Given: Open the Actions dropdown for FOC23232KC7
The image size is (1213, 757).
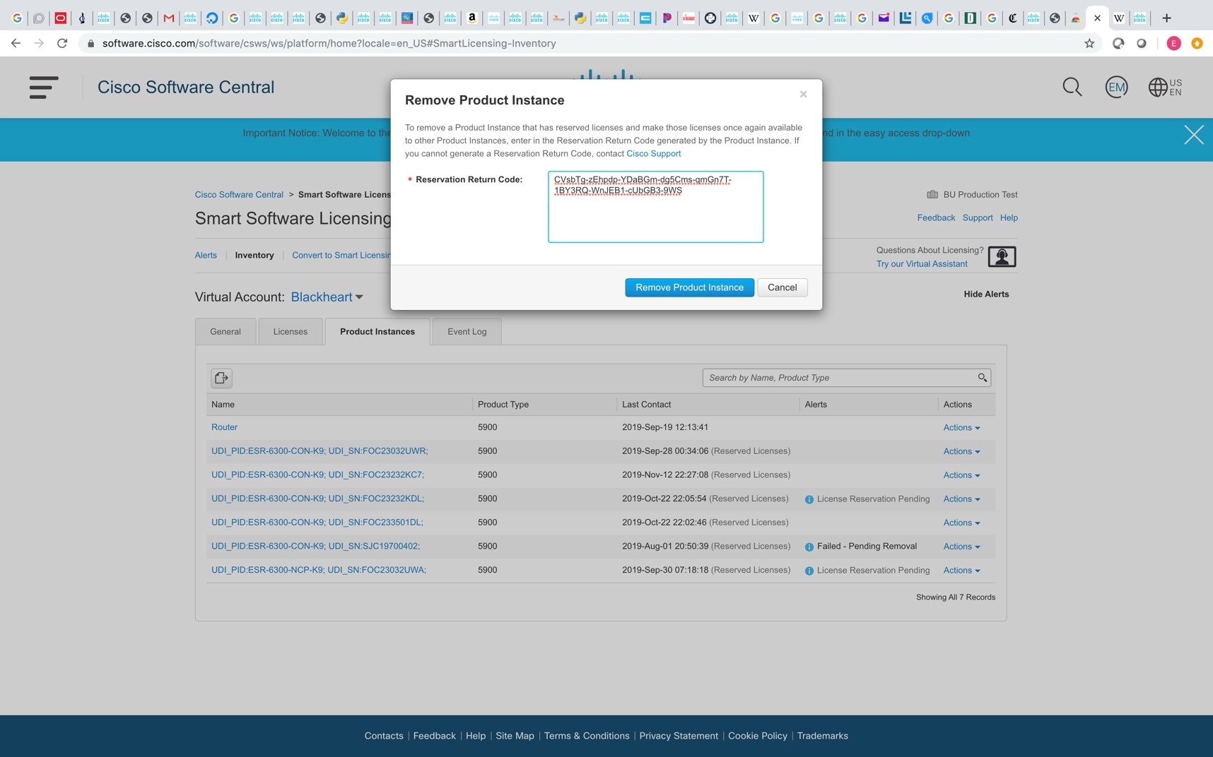Looking at the screenshot, I should click(x=961, y=475).
